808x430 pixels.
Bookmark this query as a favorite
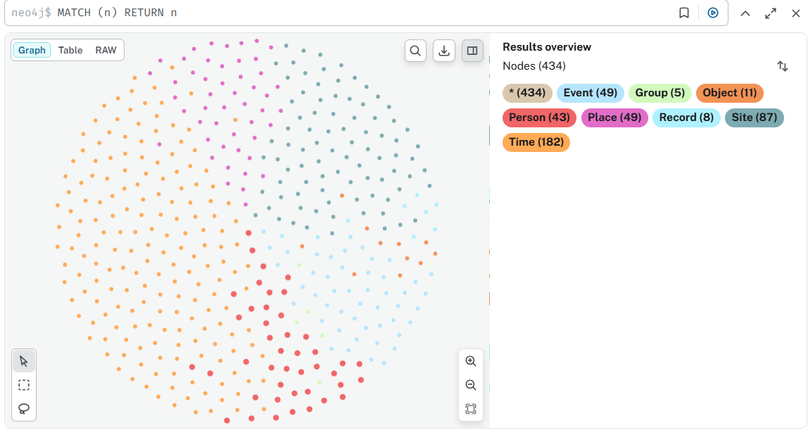point(684,13)
